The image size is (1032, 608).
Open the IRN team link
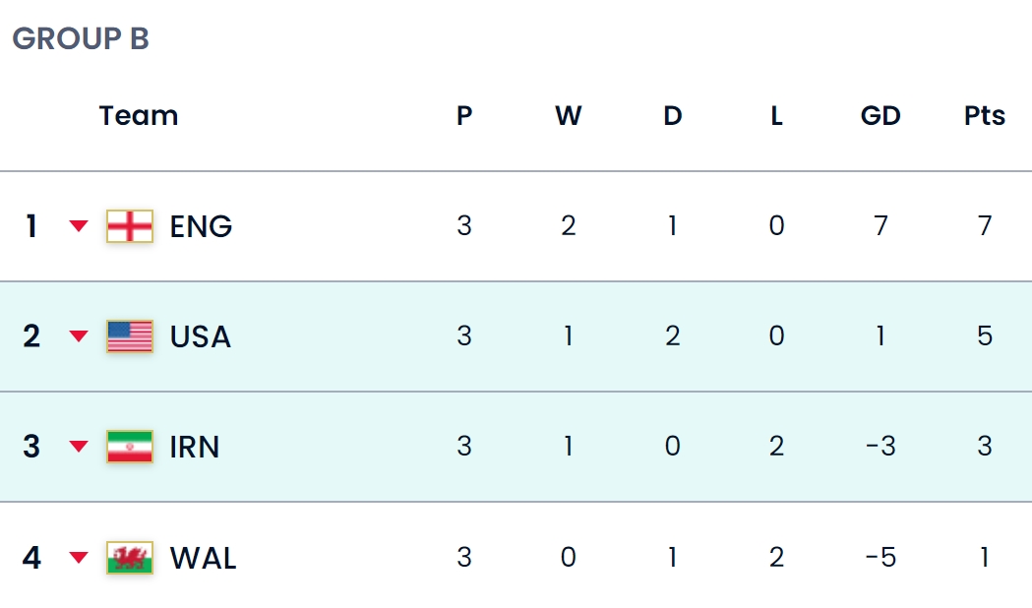click(195, 447)
